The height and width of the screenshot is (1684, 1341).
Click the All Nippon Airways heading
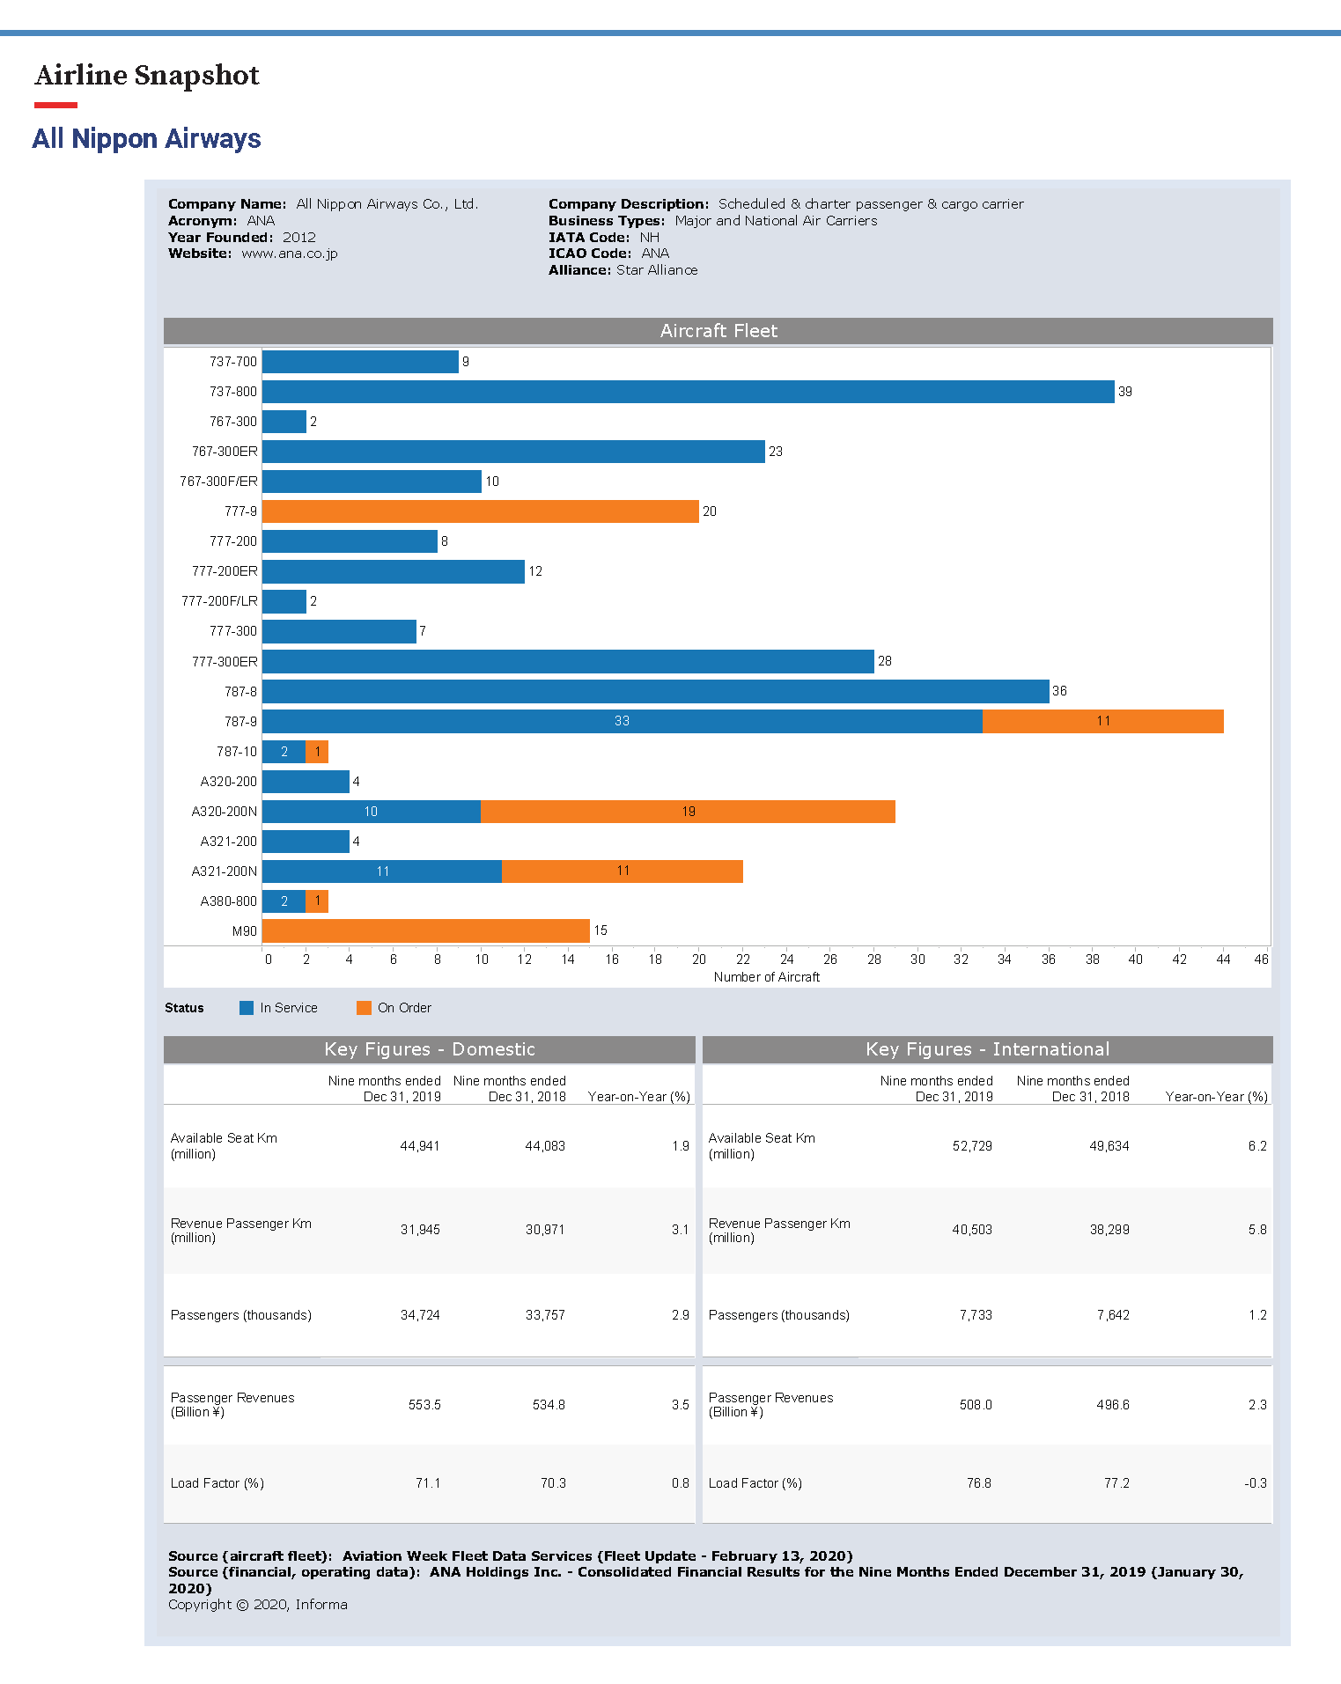coord(146,139)
